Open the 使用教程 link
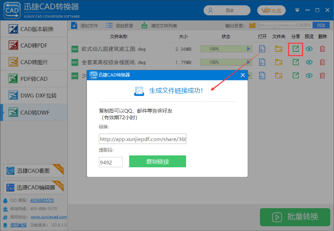The image size is (334, 231). pos(19,225)
